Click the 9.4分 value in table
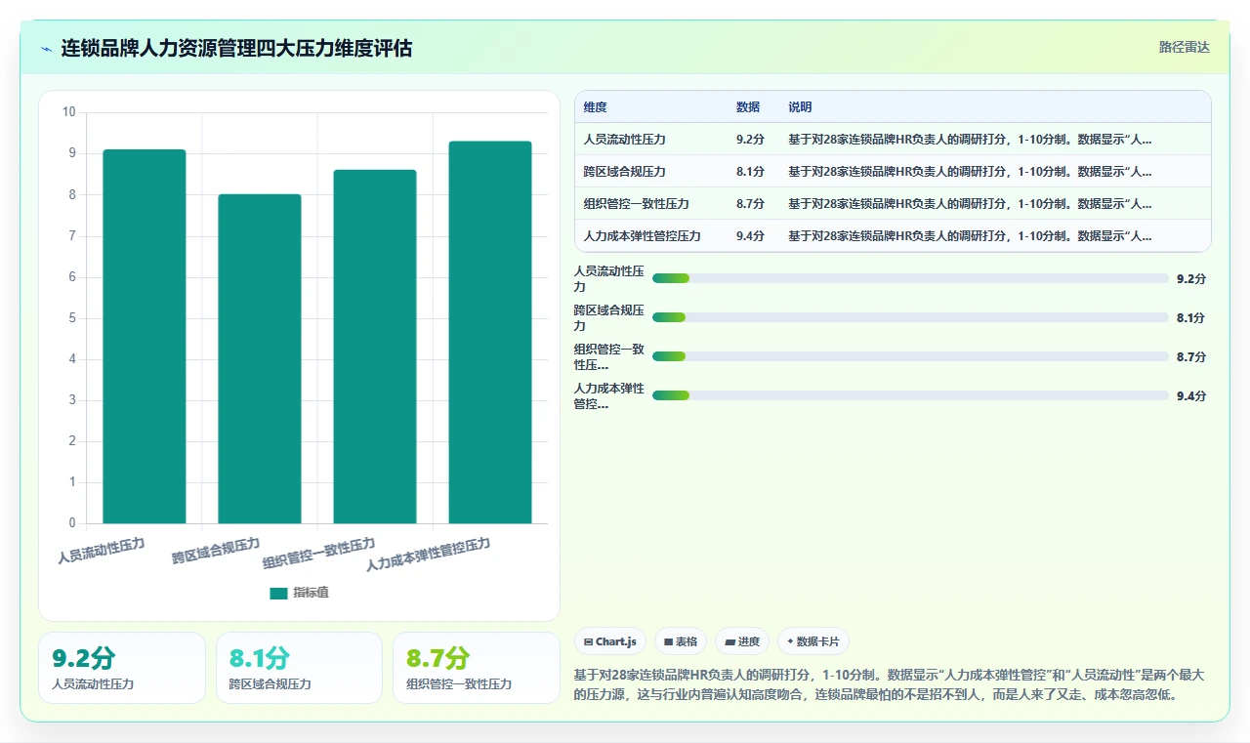1250x743 pixels. 750,236
